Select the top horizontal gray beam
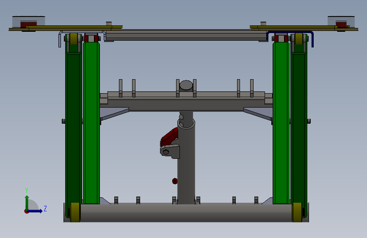This screenshot has height=238, width=367. [186, 35]
